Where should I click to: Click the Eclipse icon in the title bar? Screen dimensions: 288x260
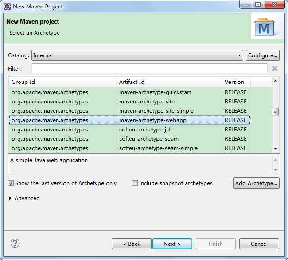(x=7, y=7)
